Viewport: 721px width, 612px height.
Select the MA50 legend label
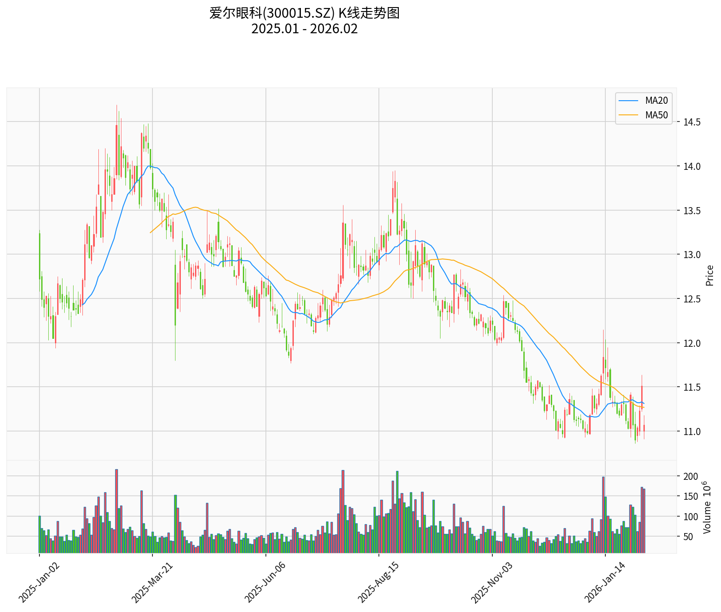[x=656, y=115]
